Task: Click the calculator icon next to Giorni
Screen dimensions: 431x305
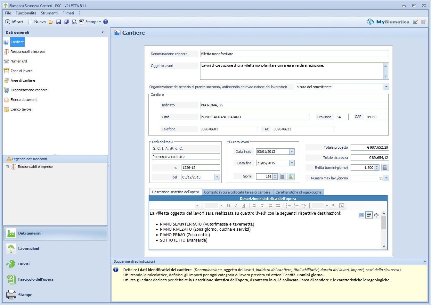Action: (x=282, y=177)
